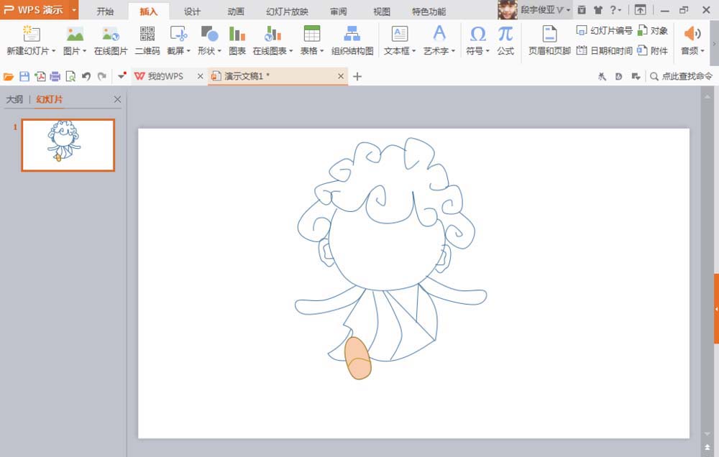Click the 在线图表 online chart icon

[x=273, y=34]
